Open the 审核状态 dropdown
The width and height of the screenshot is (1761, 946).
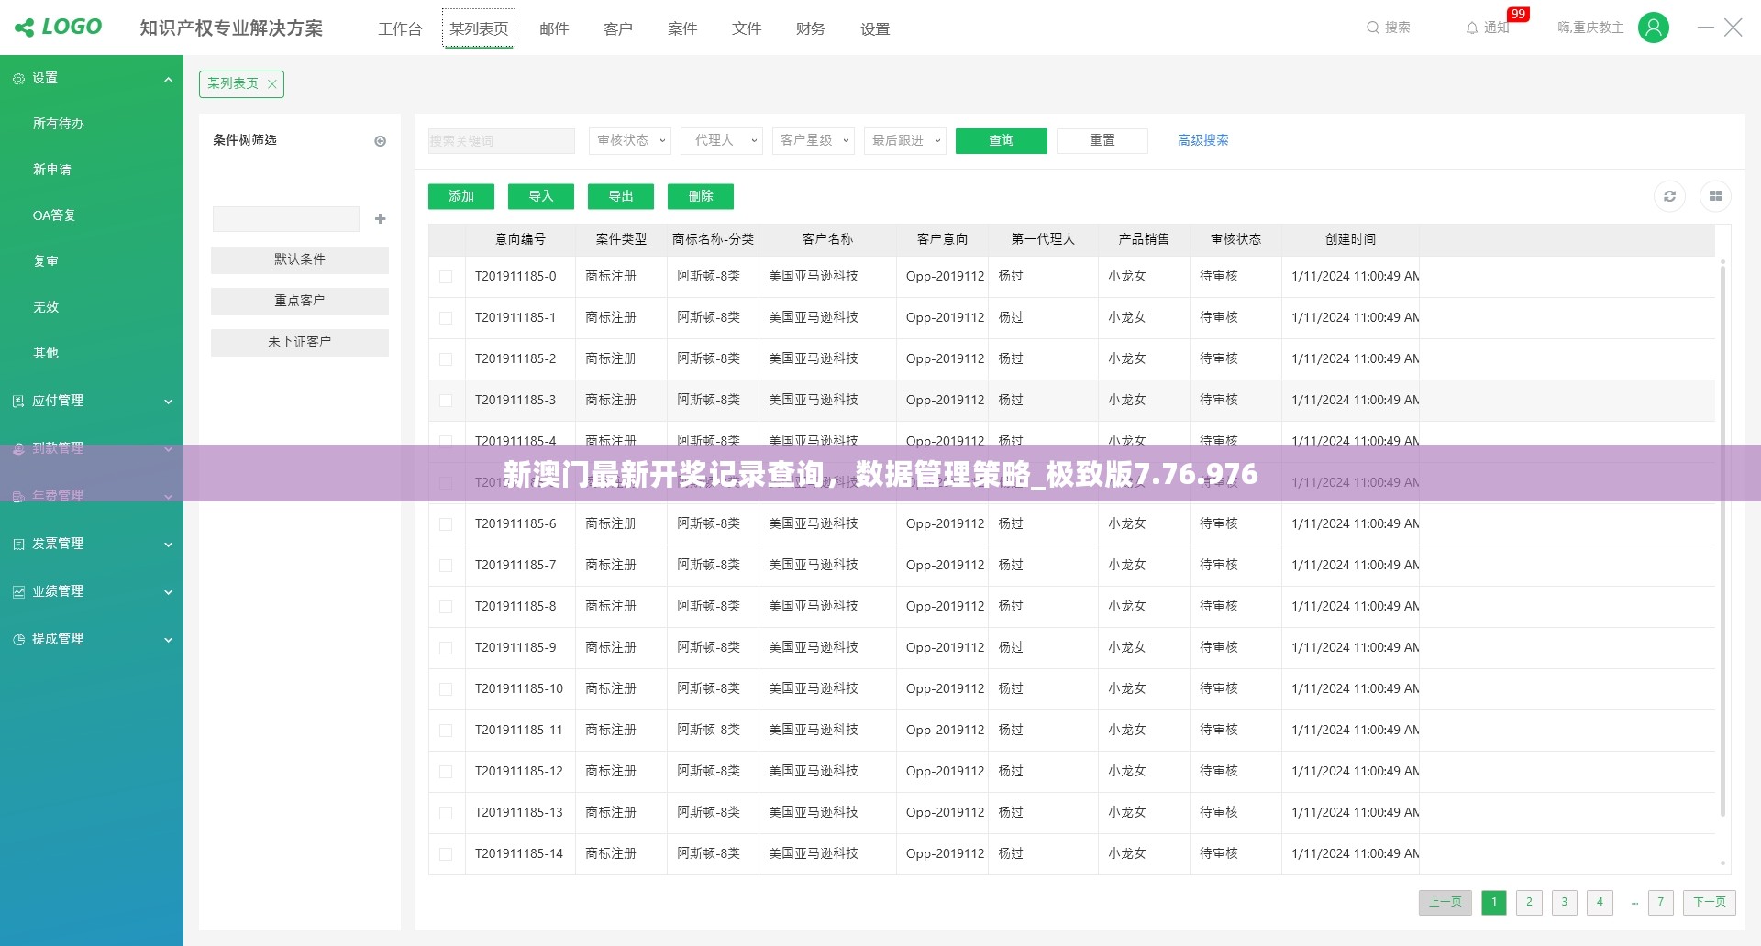click(629, 140)
